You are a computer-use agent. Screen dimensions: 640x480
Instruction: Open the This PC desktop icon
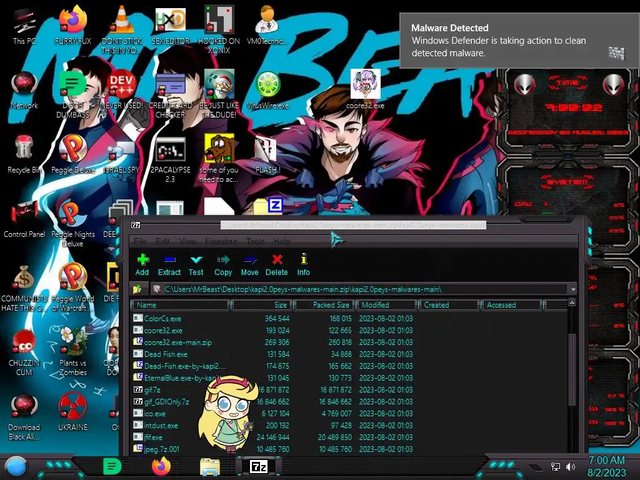tap(24, 26)
